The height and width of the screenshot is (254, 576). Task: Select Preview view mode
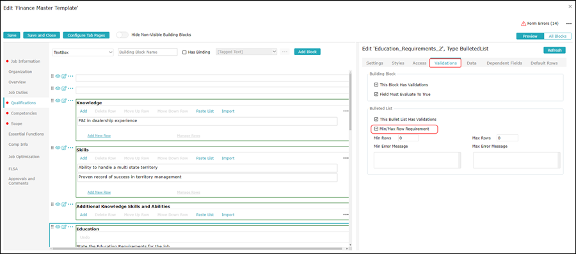[530, 36]
